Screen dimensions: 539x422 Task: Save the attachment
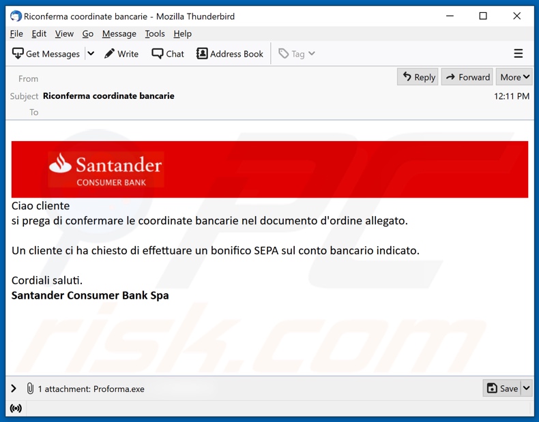coord(502,389)
